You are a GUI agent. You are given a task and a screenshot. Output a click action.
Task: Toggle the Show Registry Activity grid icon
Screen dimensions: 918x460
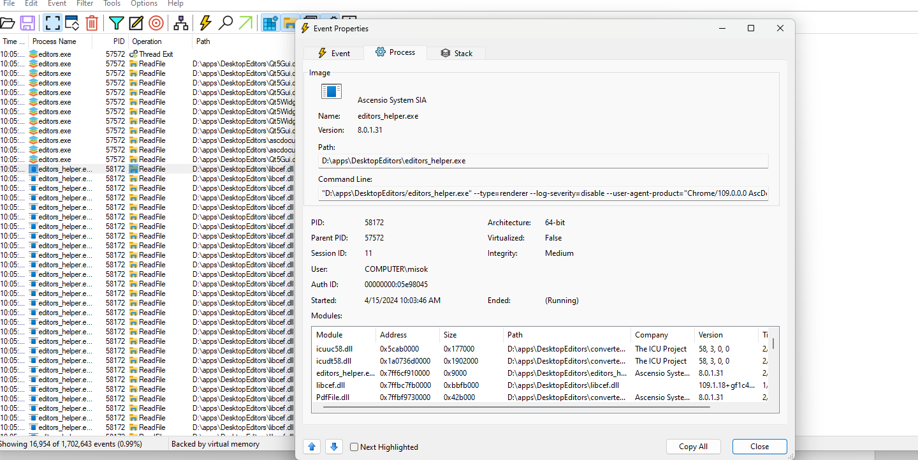[270, 24]
